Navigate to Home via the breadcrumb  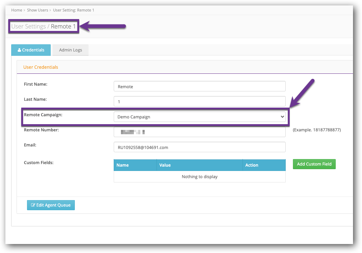(17, 10)
